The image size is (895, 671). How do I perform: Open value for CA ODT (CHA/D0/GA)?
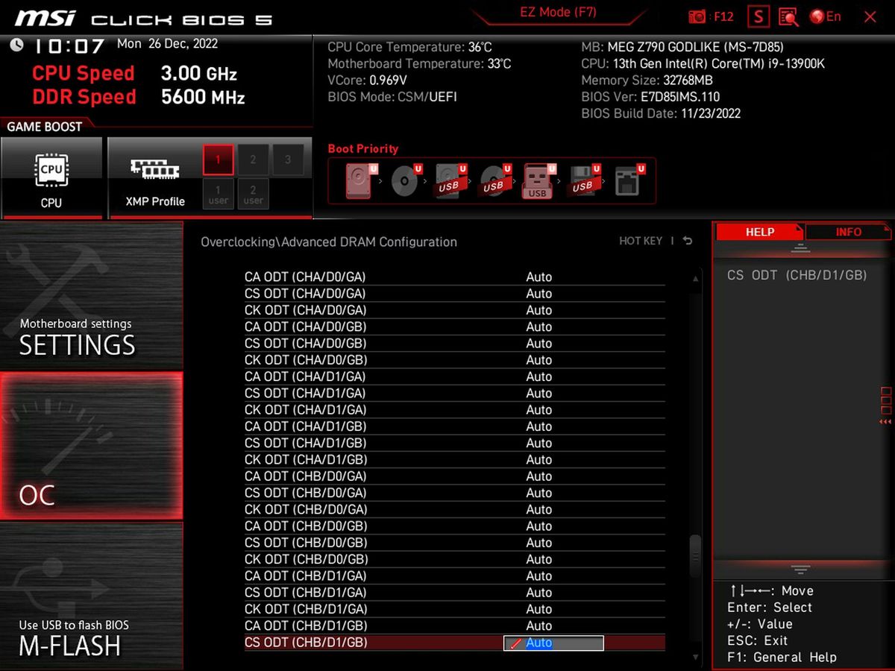tap(539, 277)
